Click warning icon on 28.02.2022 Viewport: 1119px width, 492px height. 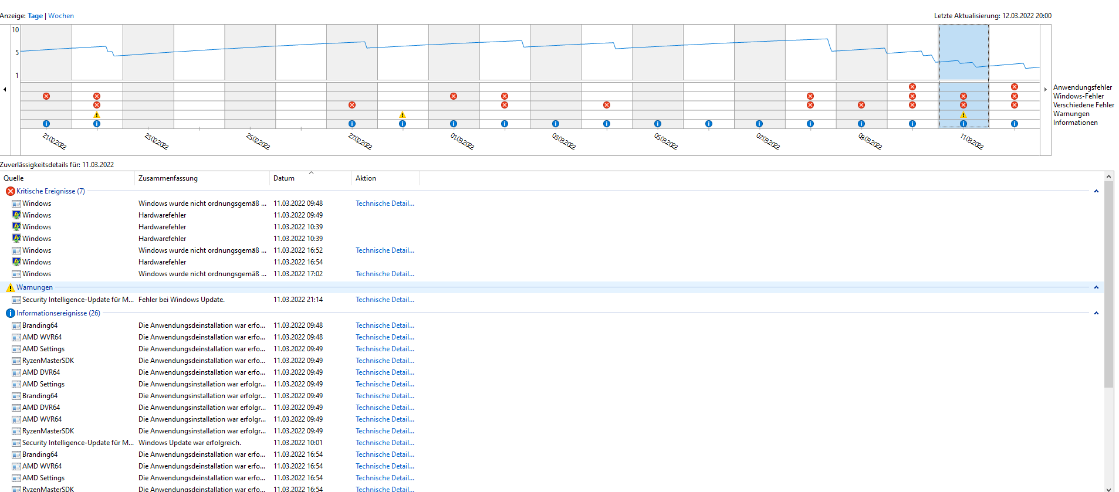(x=403, y=115)
